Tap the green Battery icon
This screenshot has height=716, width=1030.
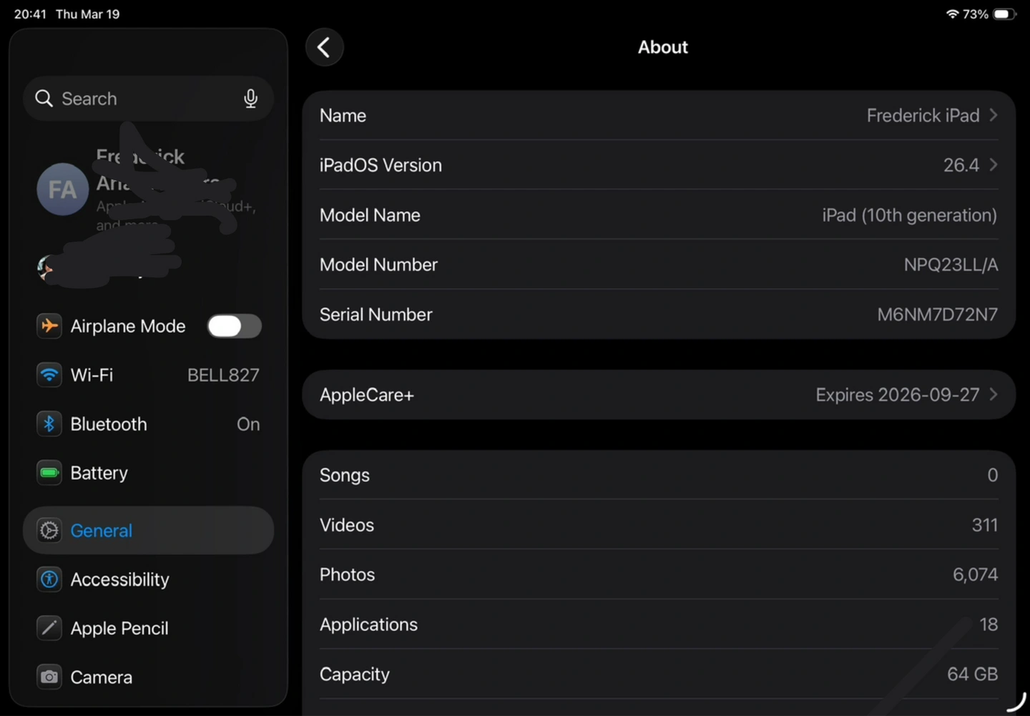(49, 473)
